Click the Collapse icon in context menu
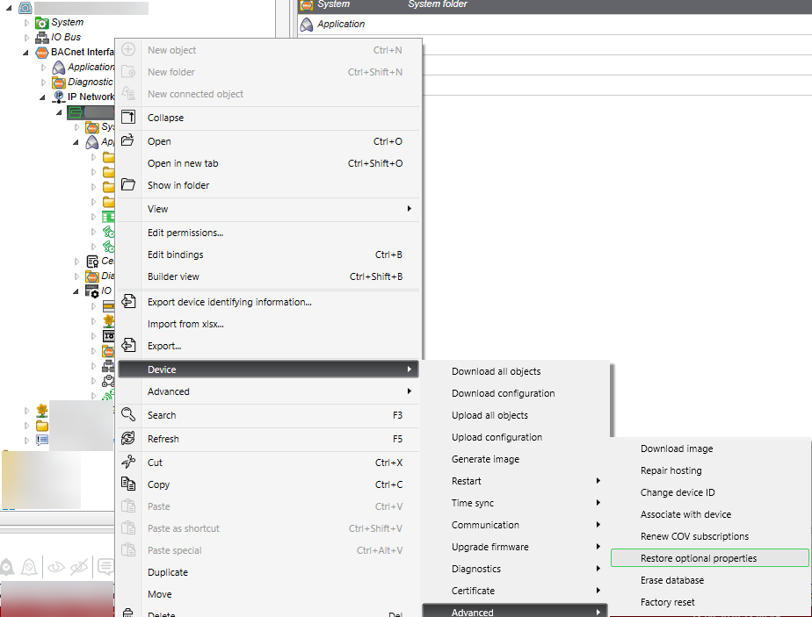This screenshot has height=617, width=812. click(x=128, y=118)
